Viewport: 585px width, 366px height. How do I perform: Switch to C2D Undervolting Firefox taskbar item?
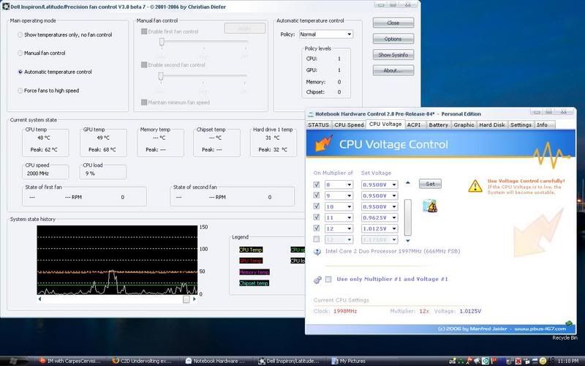[142, 361]
